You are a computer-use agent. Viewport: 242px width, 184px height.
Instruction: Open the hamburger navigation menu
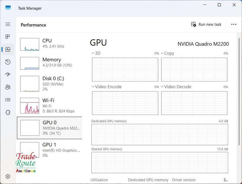pos(8,24)
